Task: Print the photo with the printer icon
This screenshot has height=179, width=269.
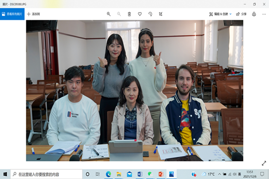Action: 254,14
